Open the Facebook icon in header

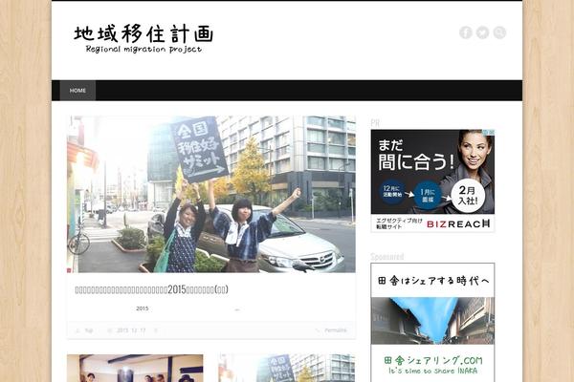[465, 32]
